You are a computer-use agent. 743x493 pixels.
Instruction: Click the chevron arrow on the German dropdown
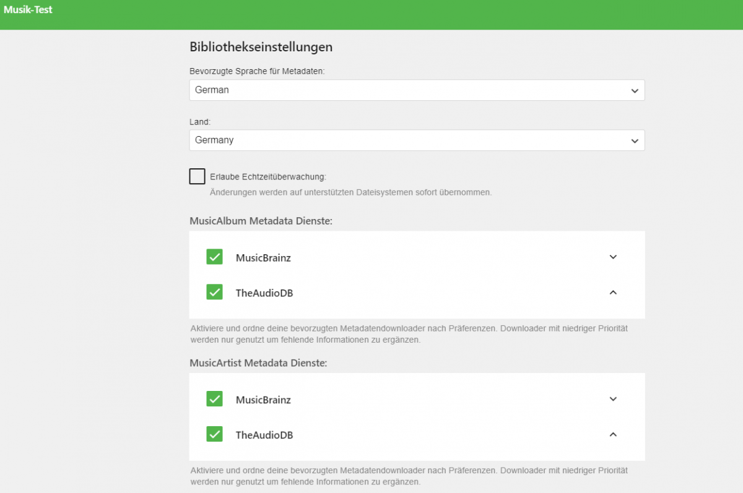(634, 90)
